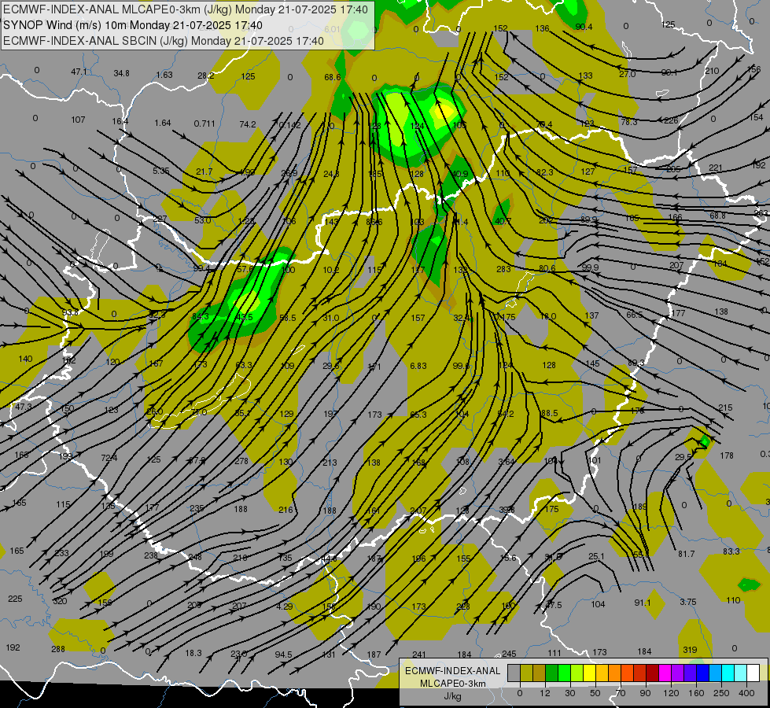Click the map value '288'

coord(58,649)
